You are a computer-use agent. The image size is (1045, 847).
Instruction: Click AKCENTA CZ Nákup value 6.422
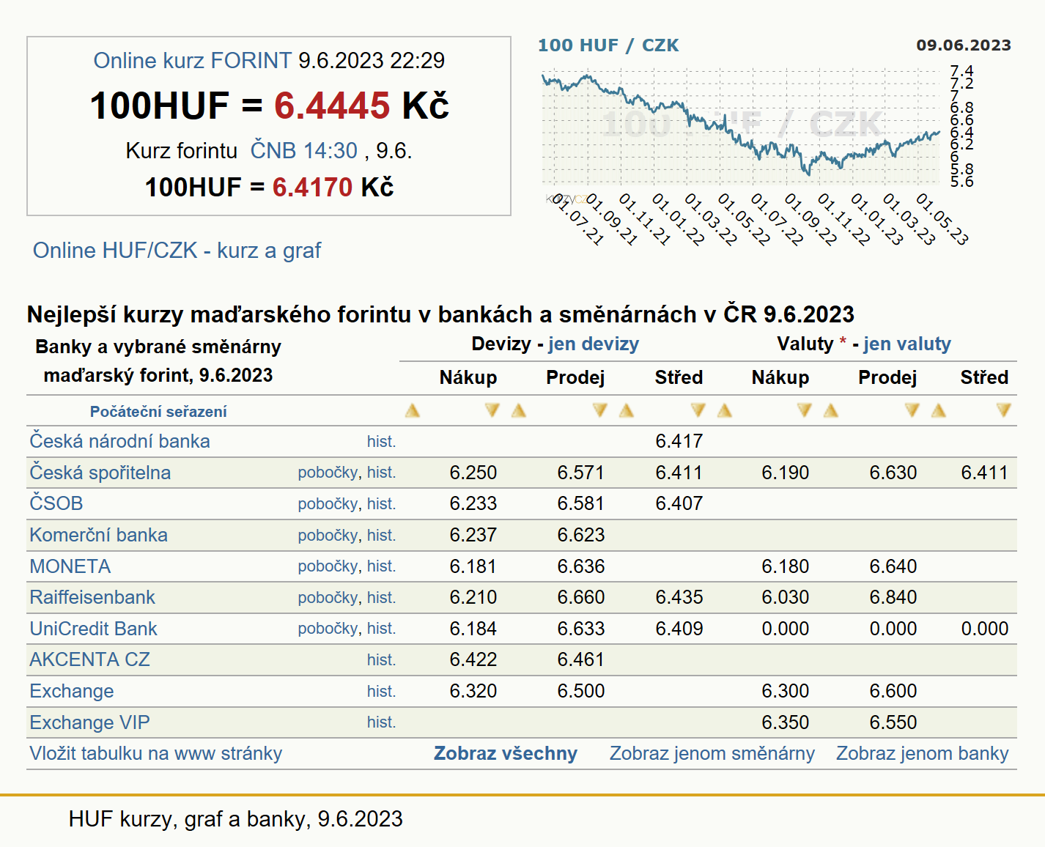(x=473, y=659)
